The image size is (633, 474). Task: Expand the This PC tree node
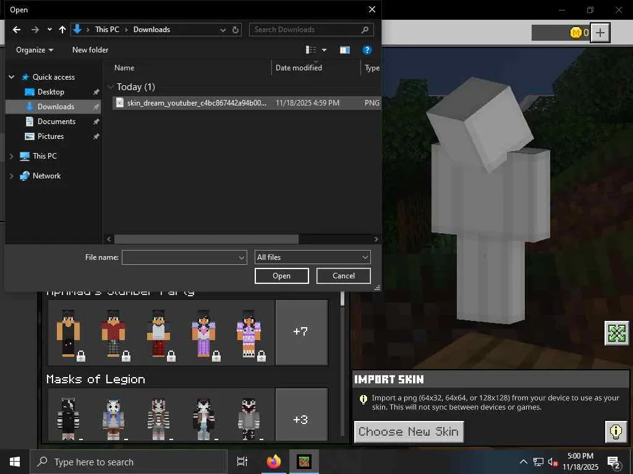tap(12, 156)
